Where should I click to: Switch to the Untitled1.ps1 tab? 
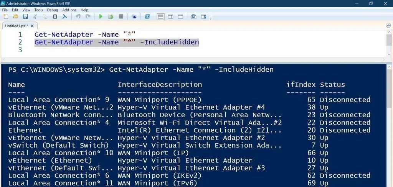pyautogui.click(x=17, y=26)
